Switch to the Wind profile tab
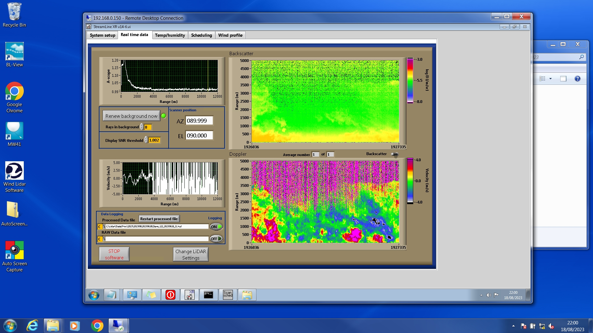Viewport: 593px width, 333px height. [230, 35]
